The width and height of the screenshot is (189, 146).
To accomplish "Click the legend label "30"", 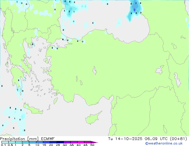I will coord(65,145).
